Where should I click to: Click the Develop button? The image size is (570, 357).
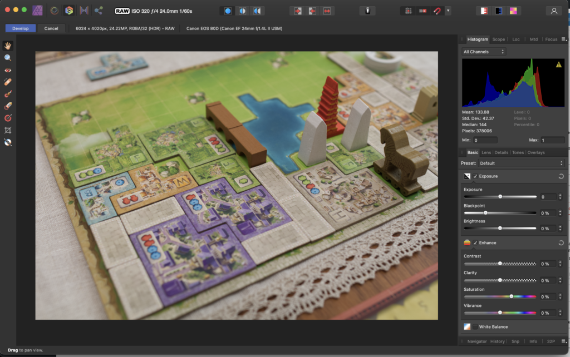(21, 28)
